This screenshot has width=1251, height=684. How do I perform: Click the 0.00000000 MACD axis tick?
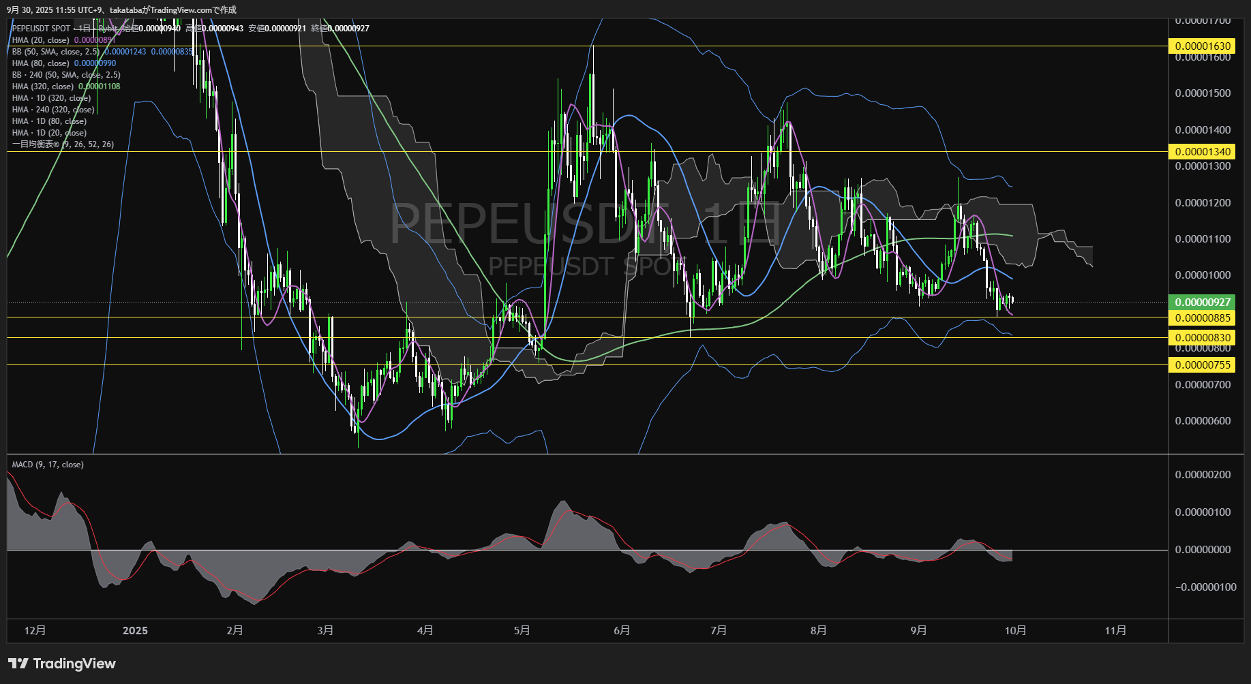[1203, 550]
